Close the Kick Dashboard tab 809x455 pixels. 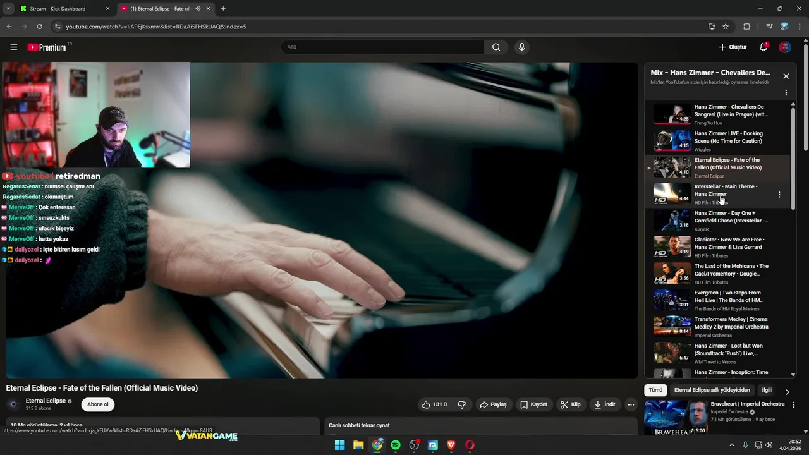point(107,9)
